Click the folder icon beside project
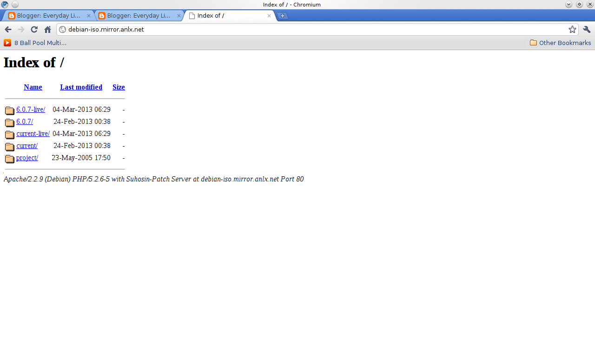The image size is (595, 342). coord(10,159)
